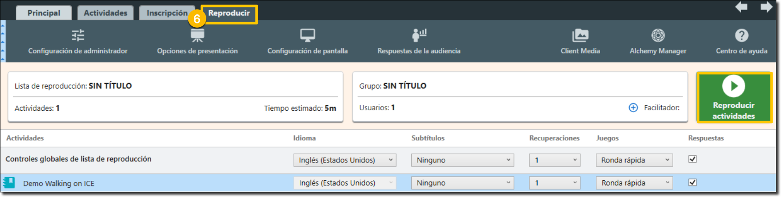
Task: Select the Demo Walking on ICE activity row
Action: [139, 183]
